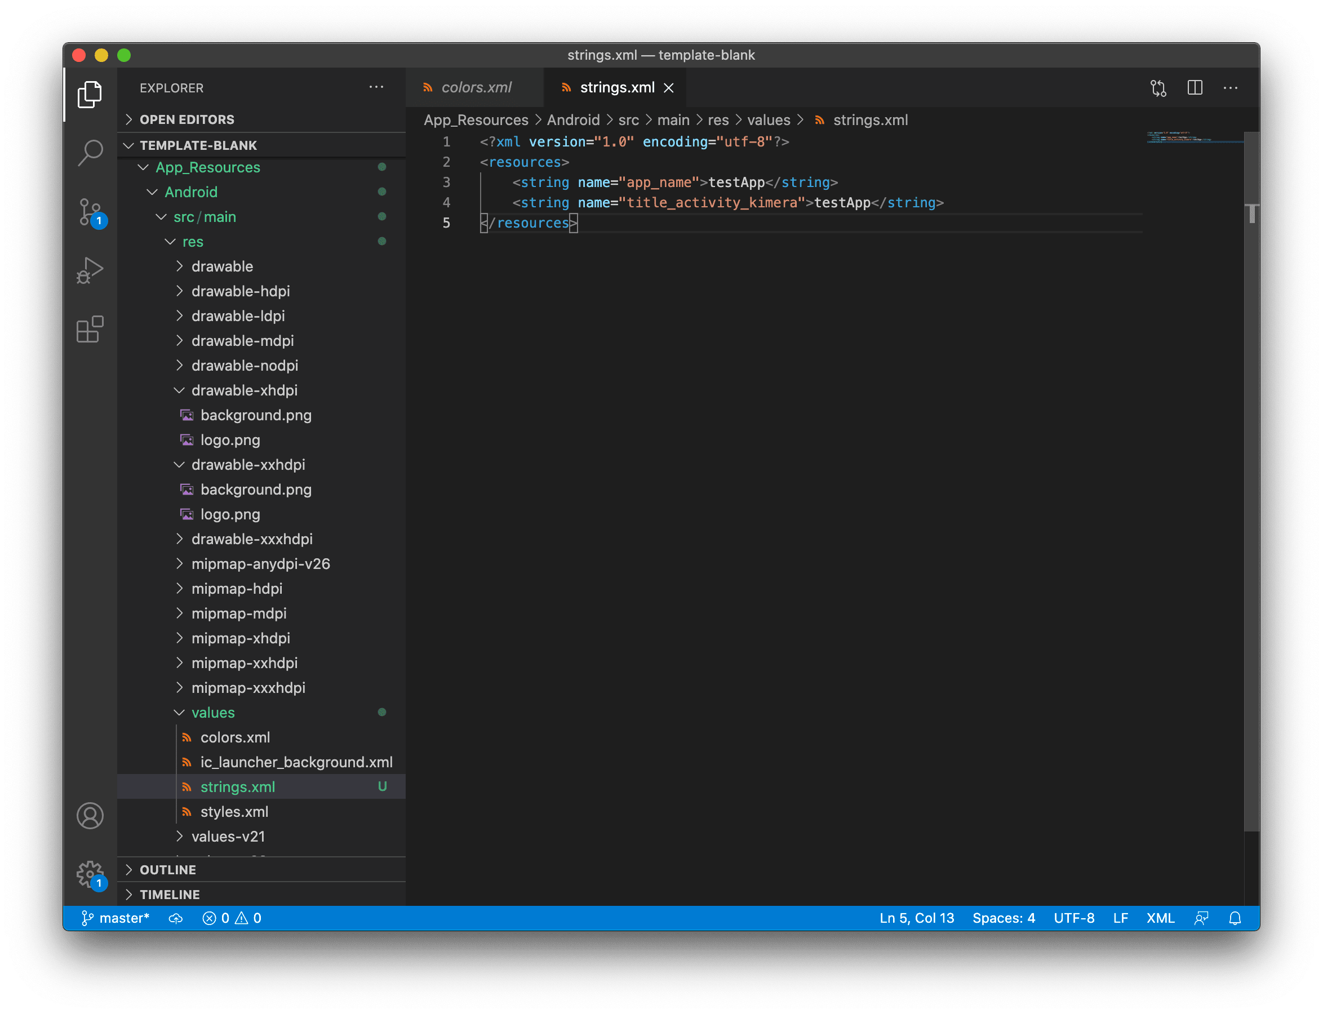Click the Split Editor icon

pyautogui.click(x=1195, y=87)
